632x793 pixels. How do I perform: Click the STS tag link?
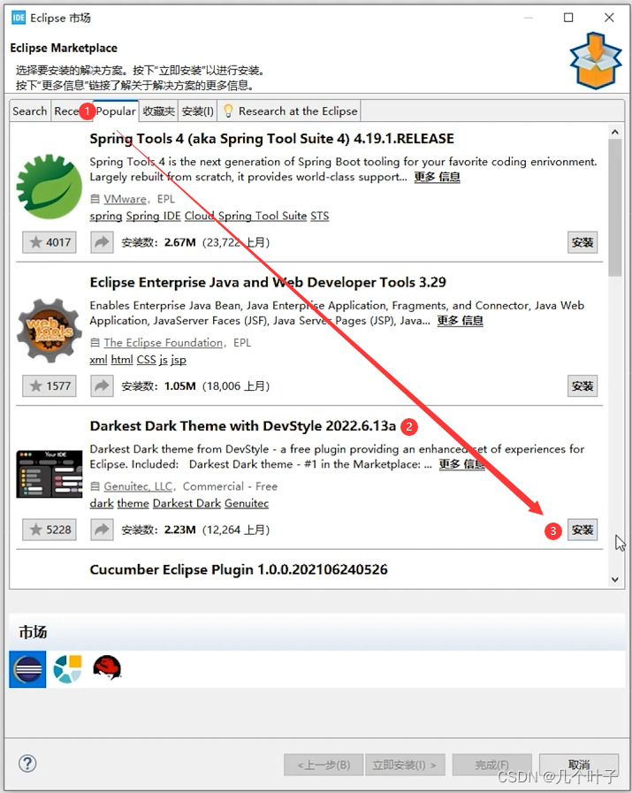point(320,216)
